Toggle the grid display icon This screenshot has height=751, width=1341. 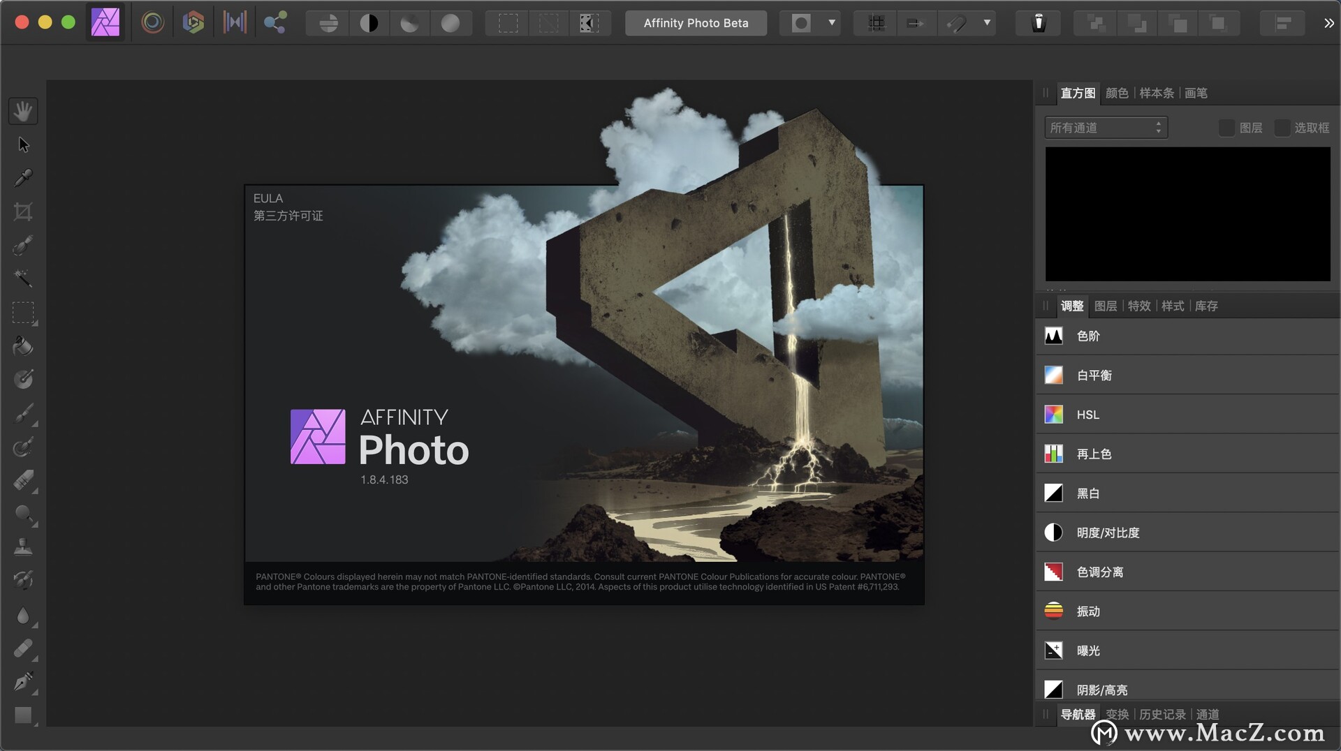876,23
